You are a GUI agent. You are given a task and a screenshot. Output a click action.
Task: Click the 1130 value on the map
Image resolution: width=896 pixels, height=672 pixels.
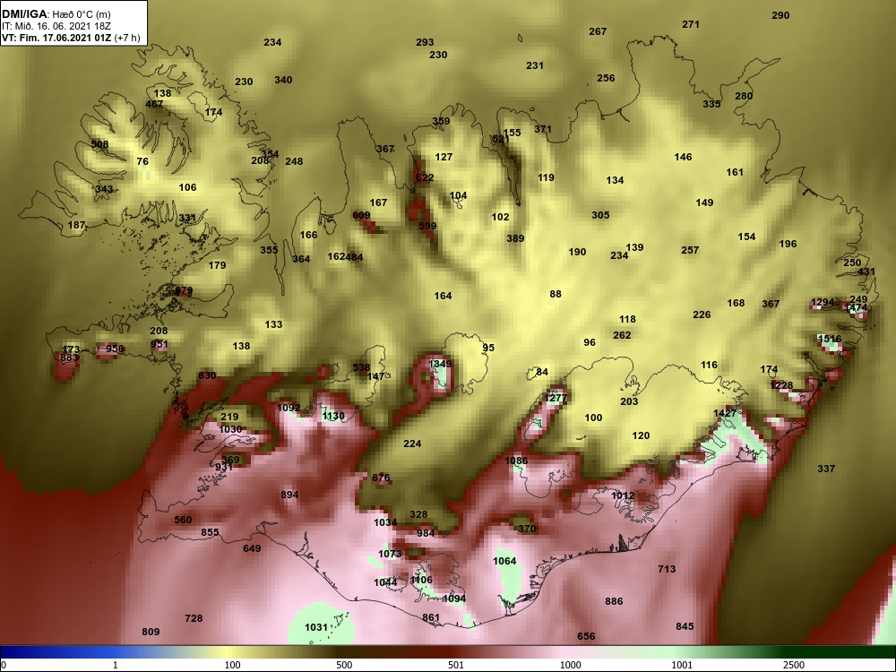point(333,416)
